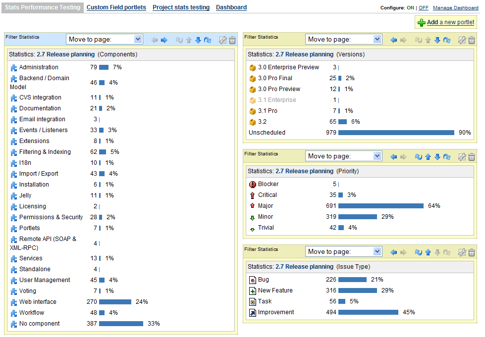Click the Unscheduled 90% progress bar

coord(396,133)
